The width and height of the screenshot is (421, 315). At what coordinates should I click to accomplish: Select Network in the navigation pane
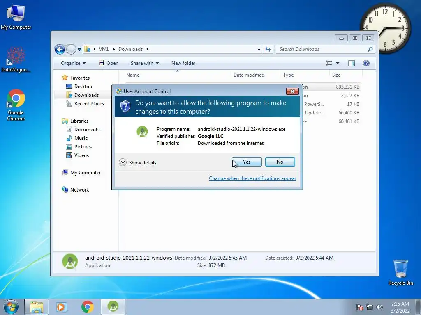click(76, 190)
